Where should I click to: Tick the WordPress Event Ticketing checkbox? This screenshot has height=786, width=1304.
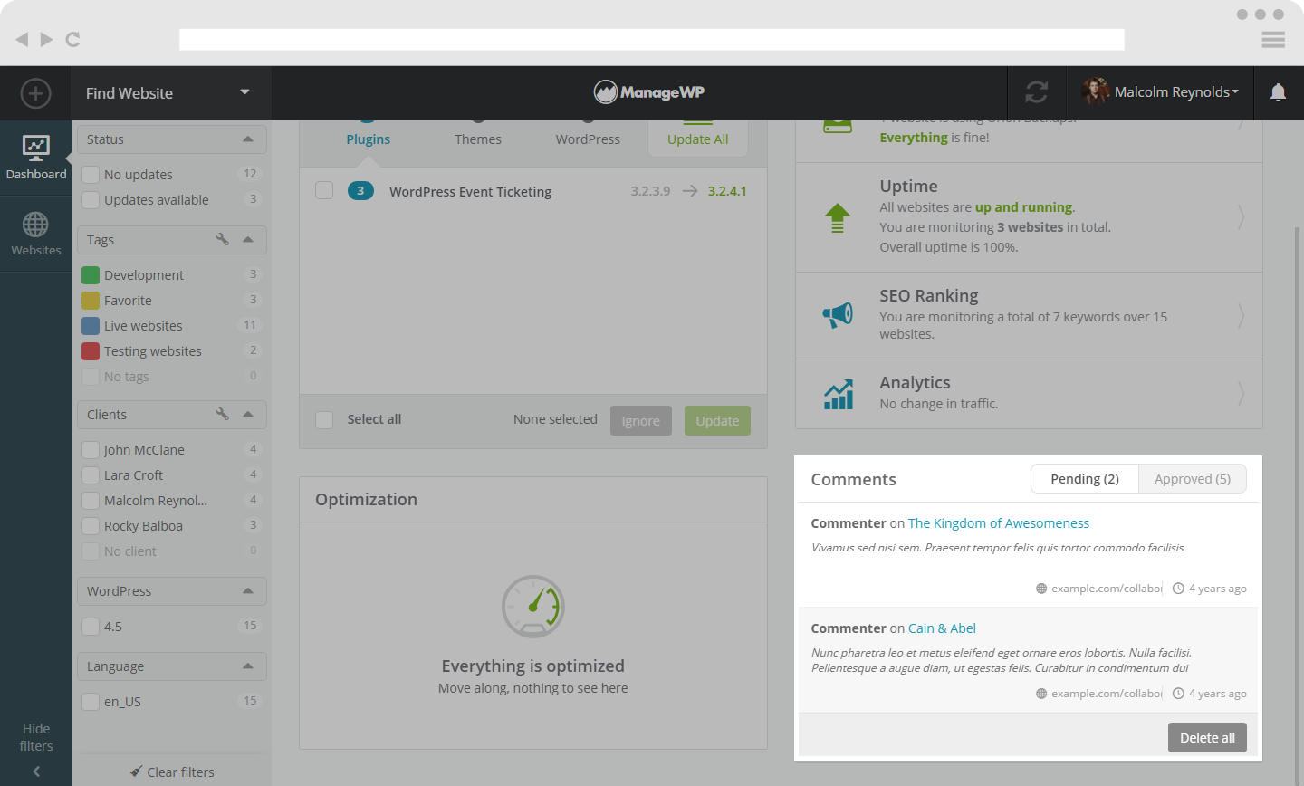tap(324, 190)
